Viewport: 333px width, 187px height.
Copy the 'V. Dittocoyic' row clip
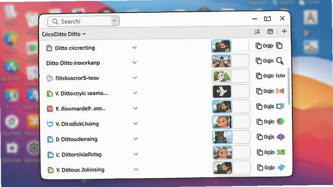click(259, 91)
